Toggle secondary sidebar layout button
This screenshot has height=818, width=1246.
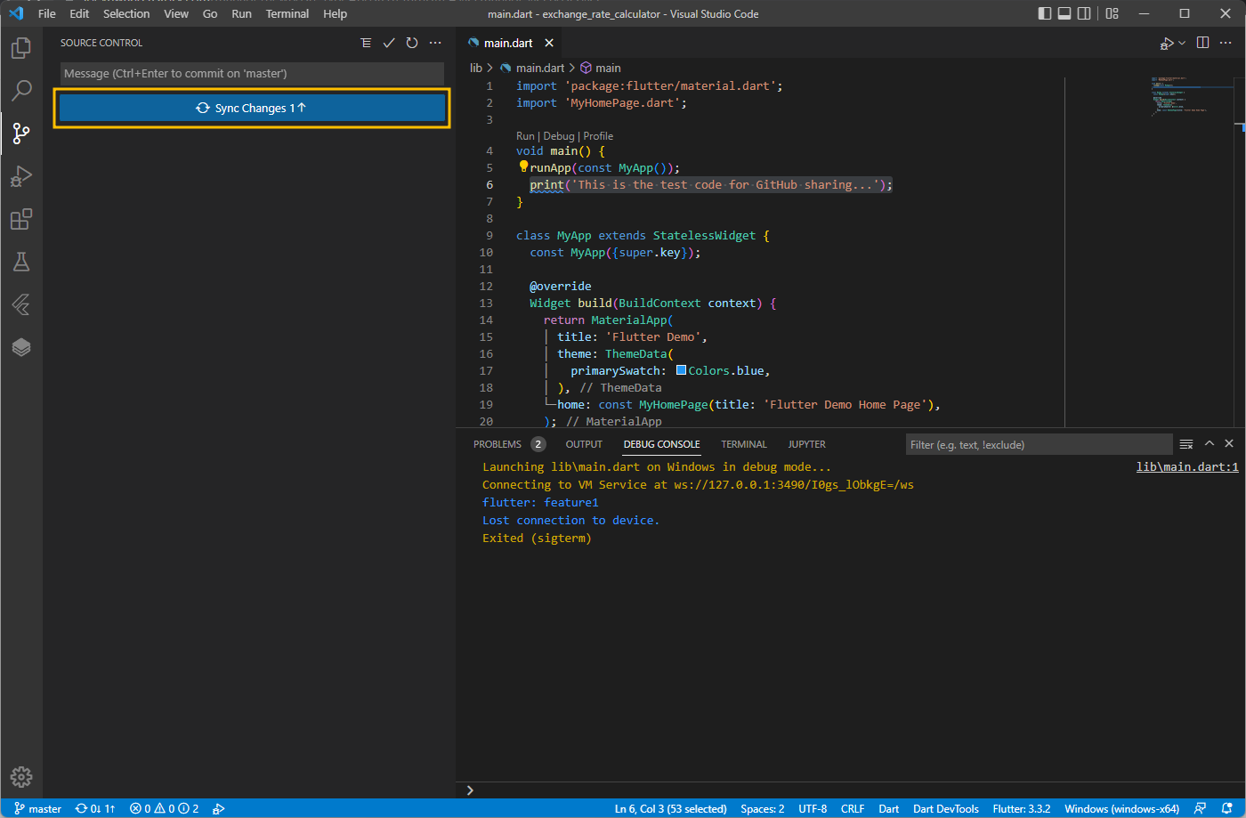click(x=1084, y=13)
